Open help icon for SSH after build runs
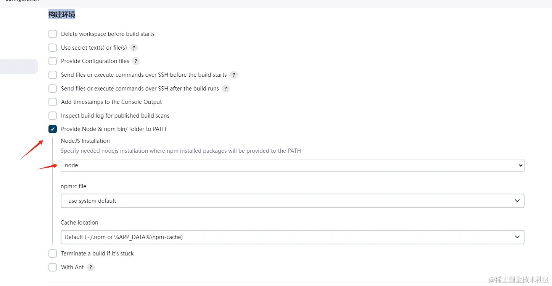 tap(226, 89)
